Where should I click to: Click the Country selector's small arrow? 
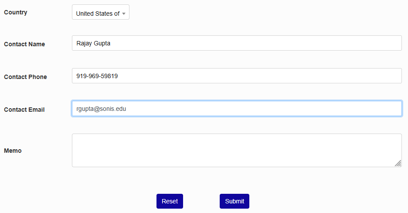(x=124, y=14)
